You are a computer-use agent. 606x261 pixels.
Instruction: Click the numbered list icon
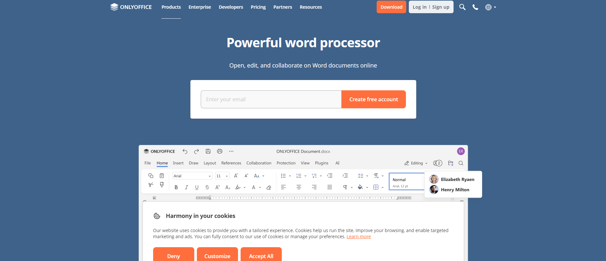point(299,176)
